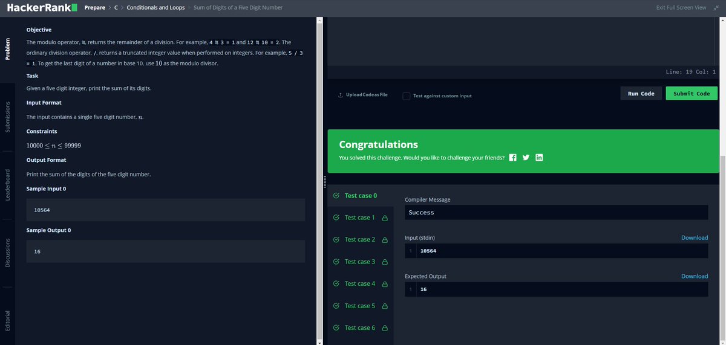726x345 pixels.
Task: Click the Run Code button
Action: pos(641,94)
